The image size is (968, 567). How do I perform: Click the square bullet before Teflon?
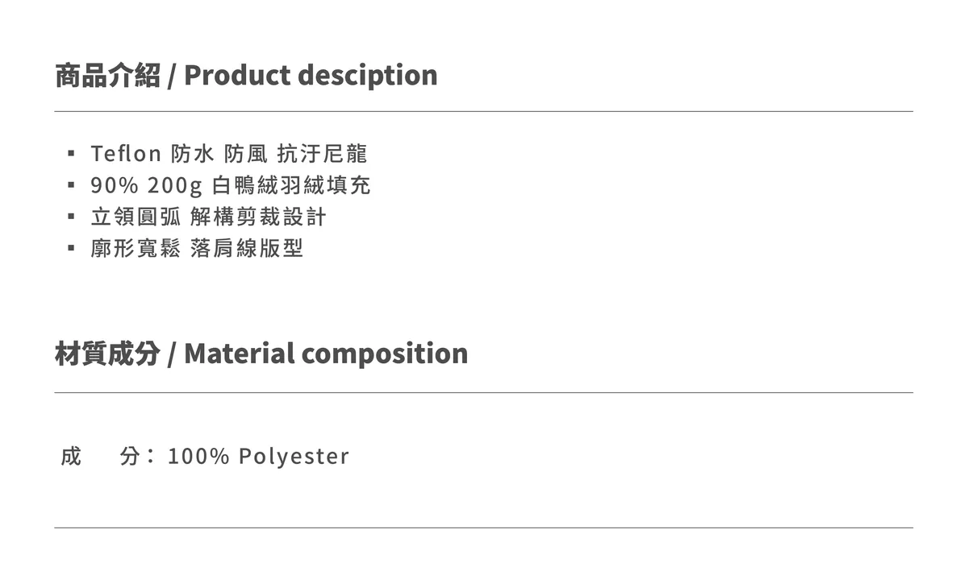[72, 153]
